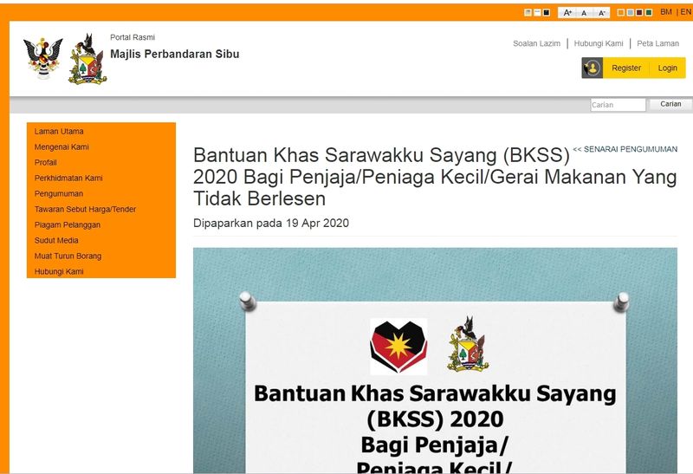Click the Carian search button

click(670, 104)
